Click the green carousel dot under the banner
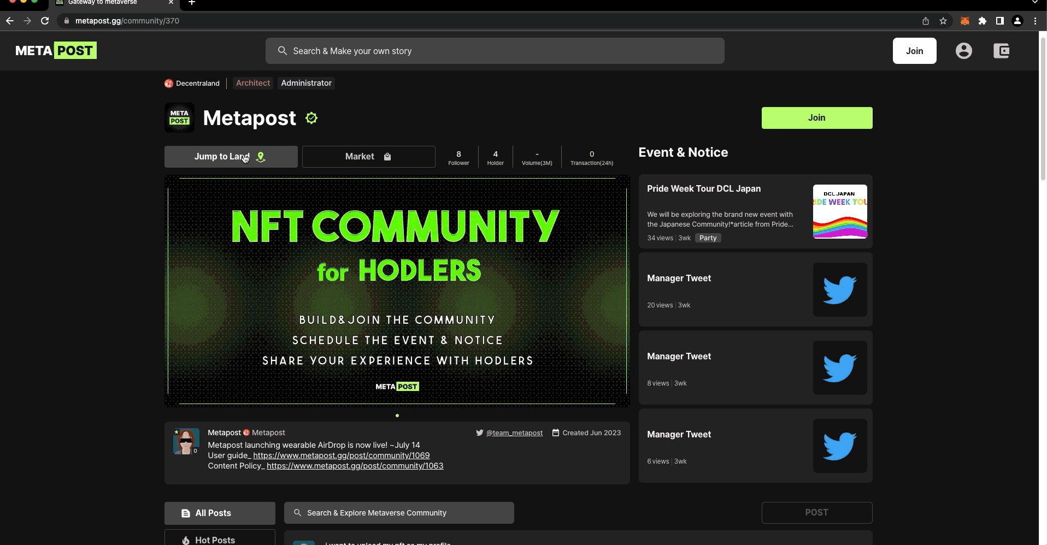 pyautogui.click(x=397, y=416)
